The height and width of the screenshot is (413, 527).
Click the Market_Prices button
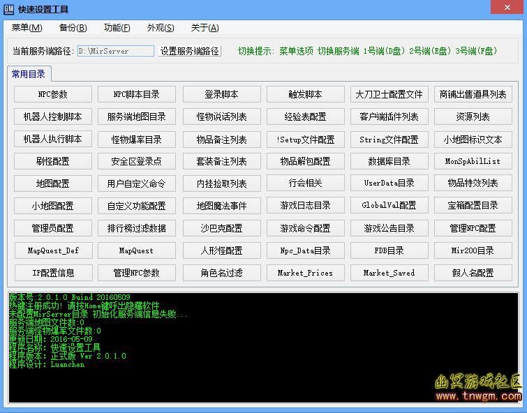(x=306, y=273)
